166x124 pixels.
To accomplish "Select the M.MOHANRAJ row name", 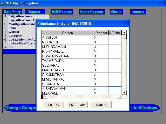I will (53, 79).
